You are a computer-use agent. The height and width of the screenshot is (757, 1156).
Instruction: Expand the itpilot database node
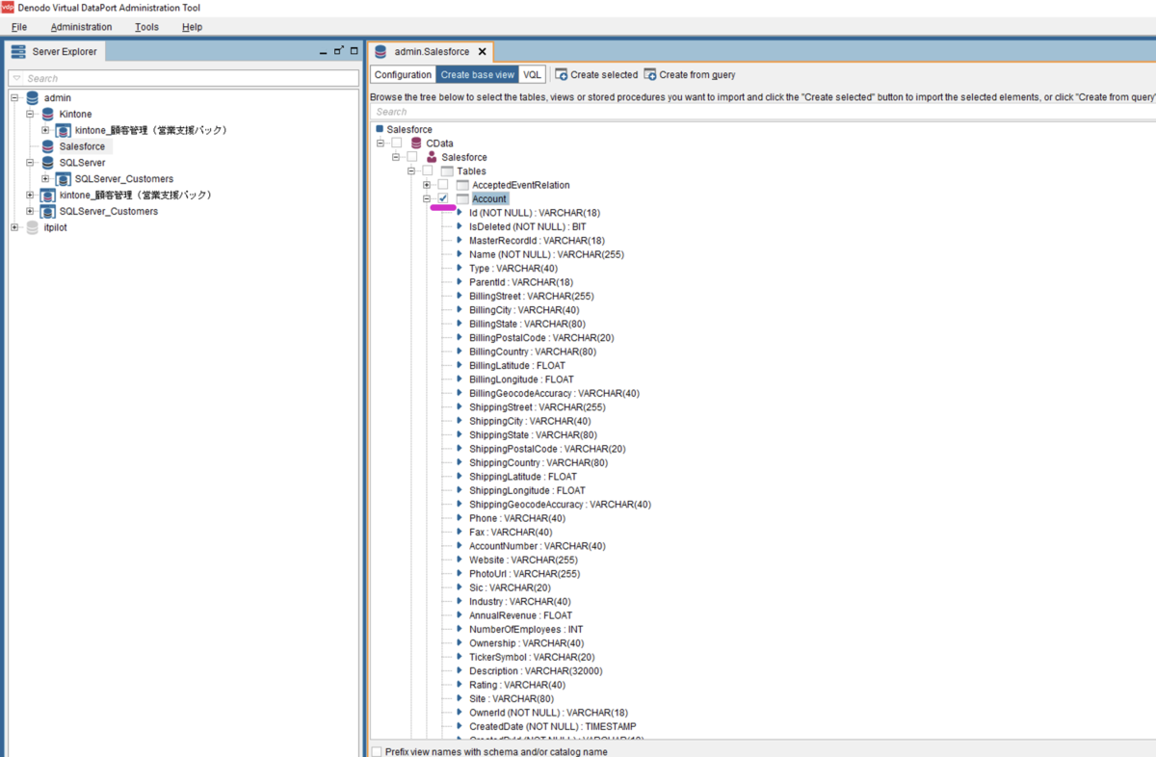[14, 227]
